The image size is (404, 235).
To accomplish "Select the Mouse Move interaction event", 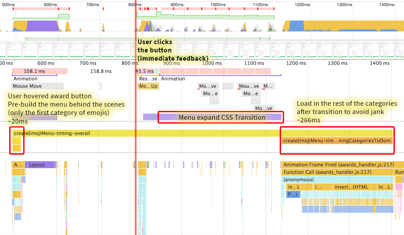I will pyautogui.click(x=37, y=86).
